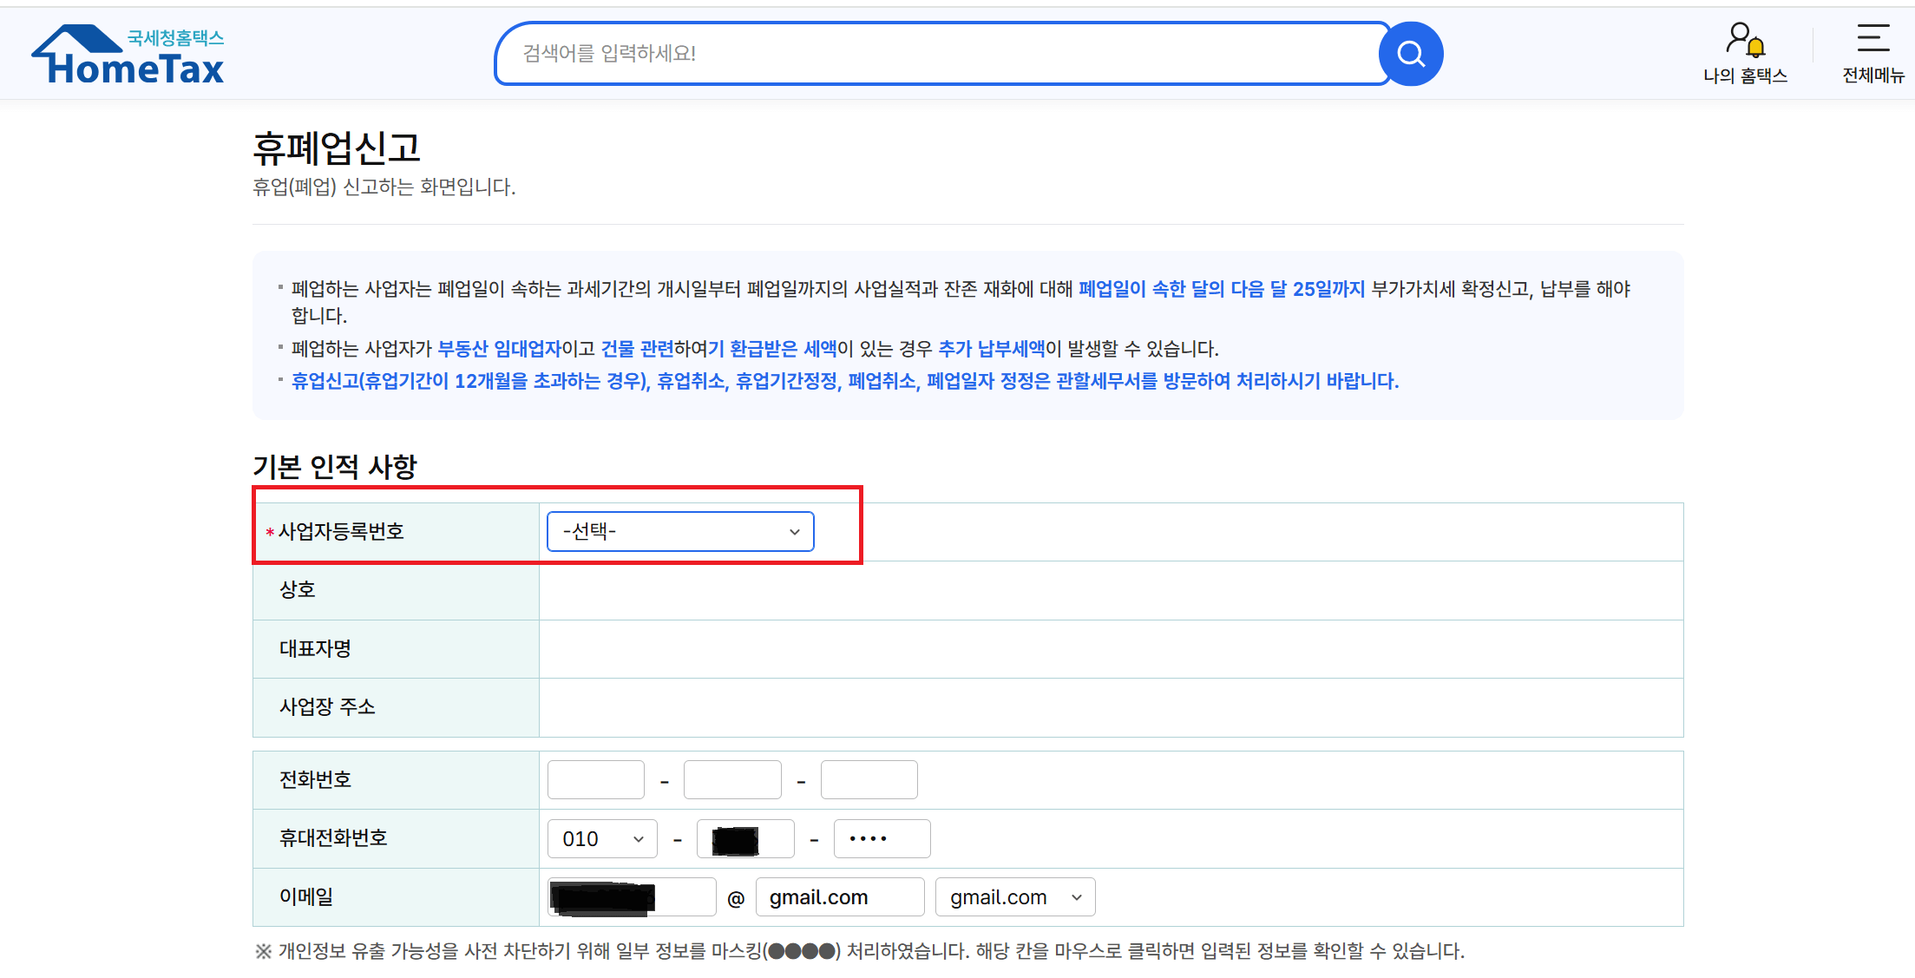
Task: Click the last 전화번호 input box
Action: pyautogui.click(x=869, y=779)
